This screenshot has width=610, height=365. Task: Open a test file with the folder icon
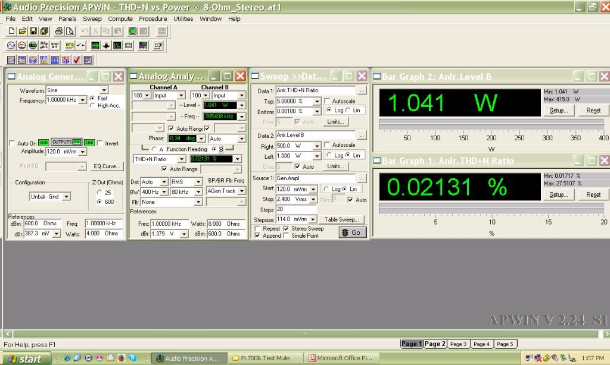click(x=23, y=31)
